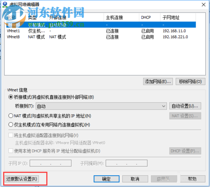Select NAT mode radio button (NAT 模式)

10,116
